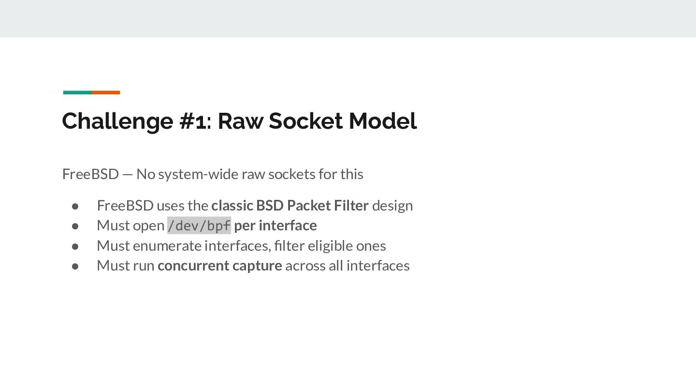Click the gray header band at top
The width and height of the screenshot is (696, 392).
pyautogui.click(x=348, y=18)
